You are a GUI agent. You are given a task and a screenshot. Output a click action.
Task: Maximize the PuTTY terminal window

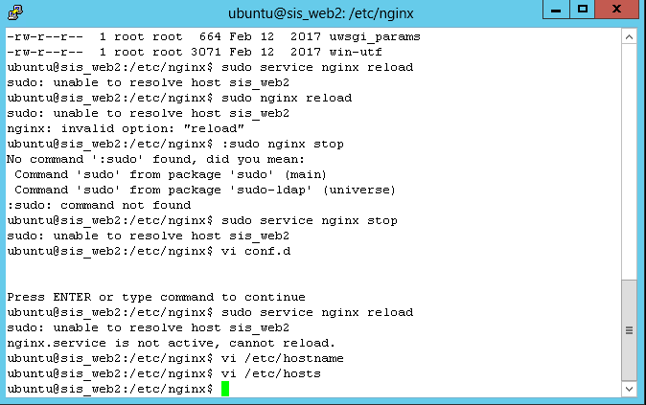coord(582,10)
